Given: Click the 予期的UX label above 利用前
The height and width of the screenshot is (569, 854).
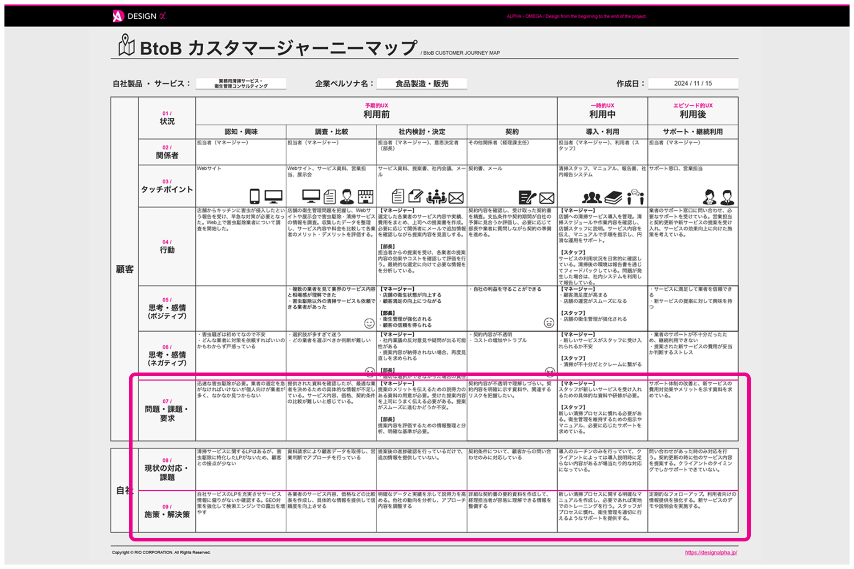Looking at the screenshot, I should coord(376,105).
